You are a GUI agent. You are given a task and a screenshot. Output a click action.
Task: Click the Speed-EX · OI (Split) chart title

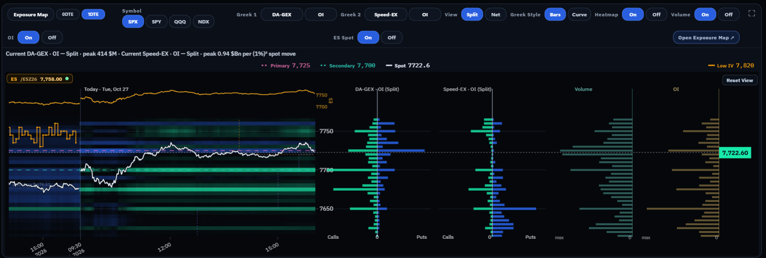pos(467,89)
